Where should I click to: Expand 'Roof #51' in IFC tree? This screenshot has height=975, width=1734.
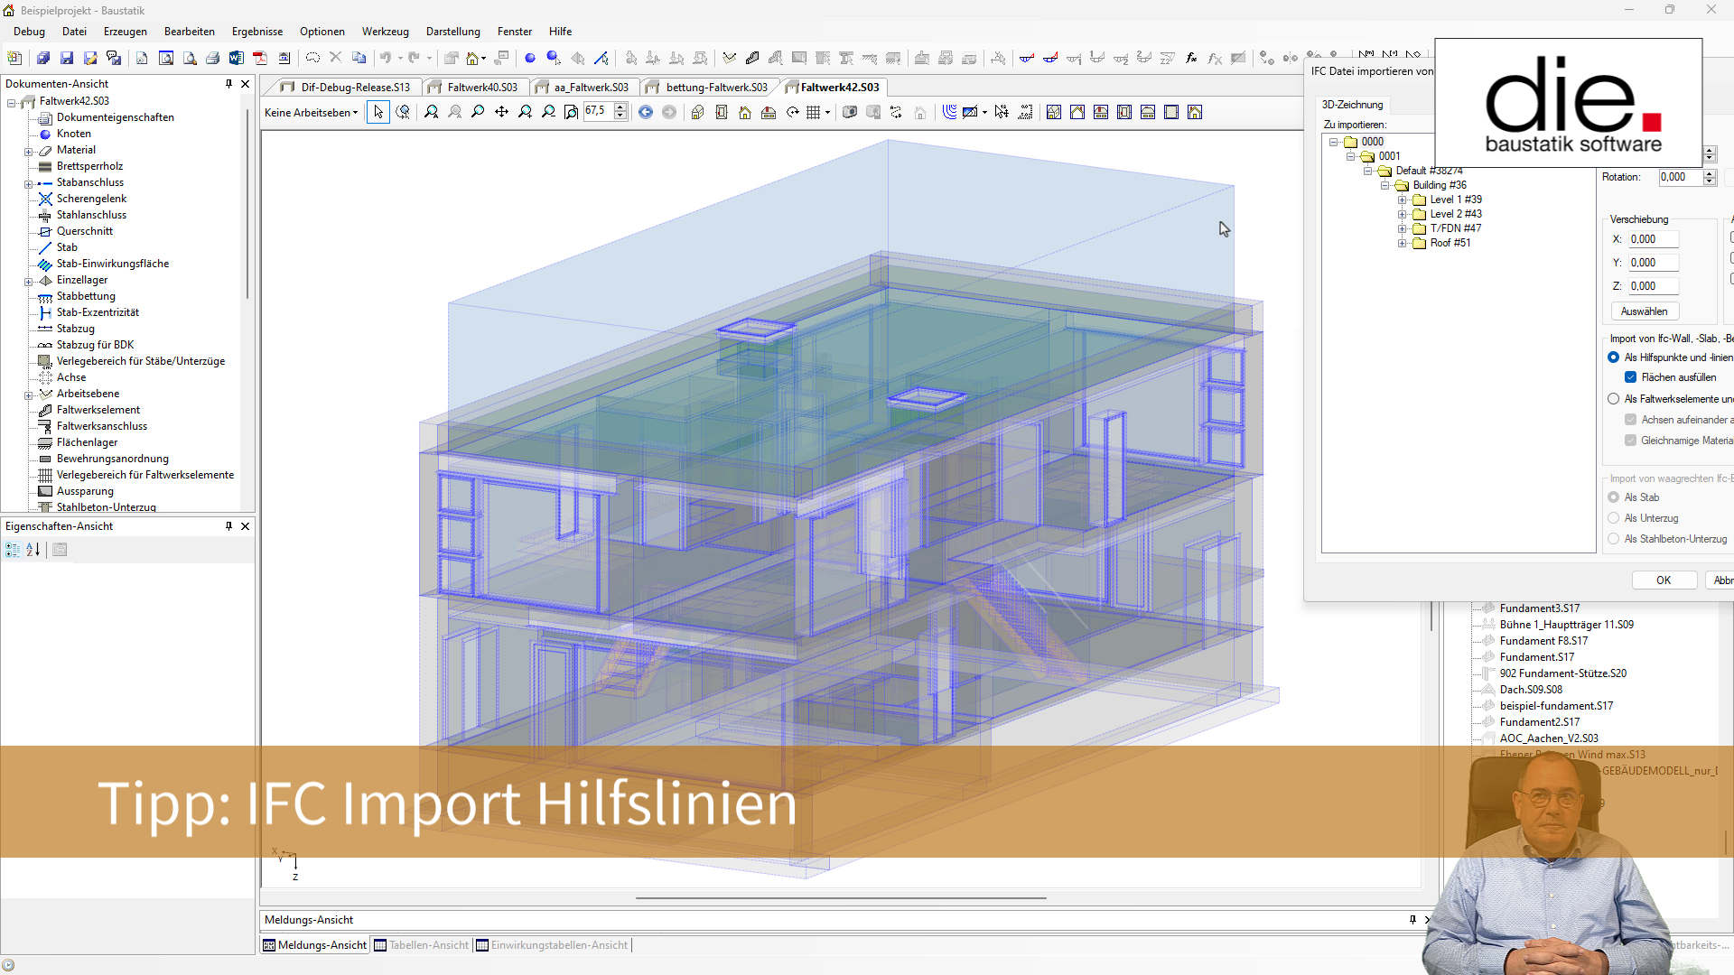[1402, 244]
